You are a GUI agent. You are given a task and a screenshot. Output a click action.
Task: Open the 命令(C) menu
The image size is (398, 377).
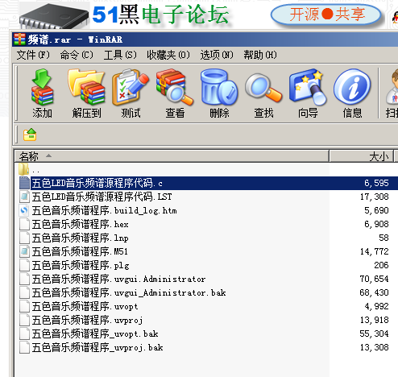[77, 55]
